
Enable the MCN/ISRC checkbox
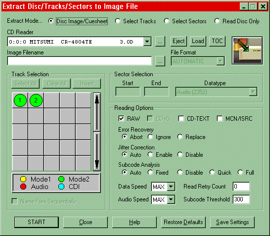point(220,119)
